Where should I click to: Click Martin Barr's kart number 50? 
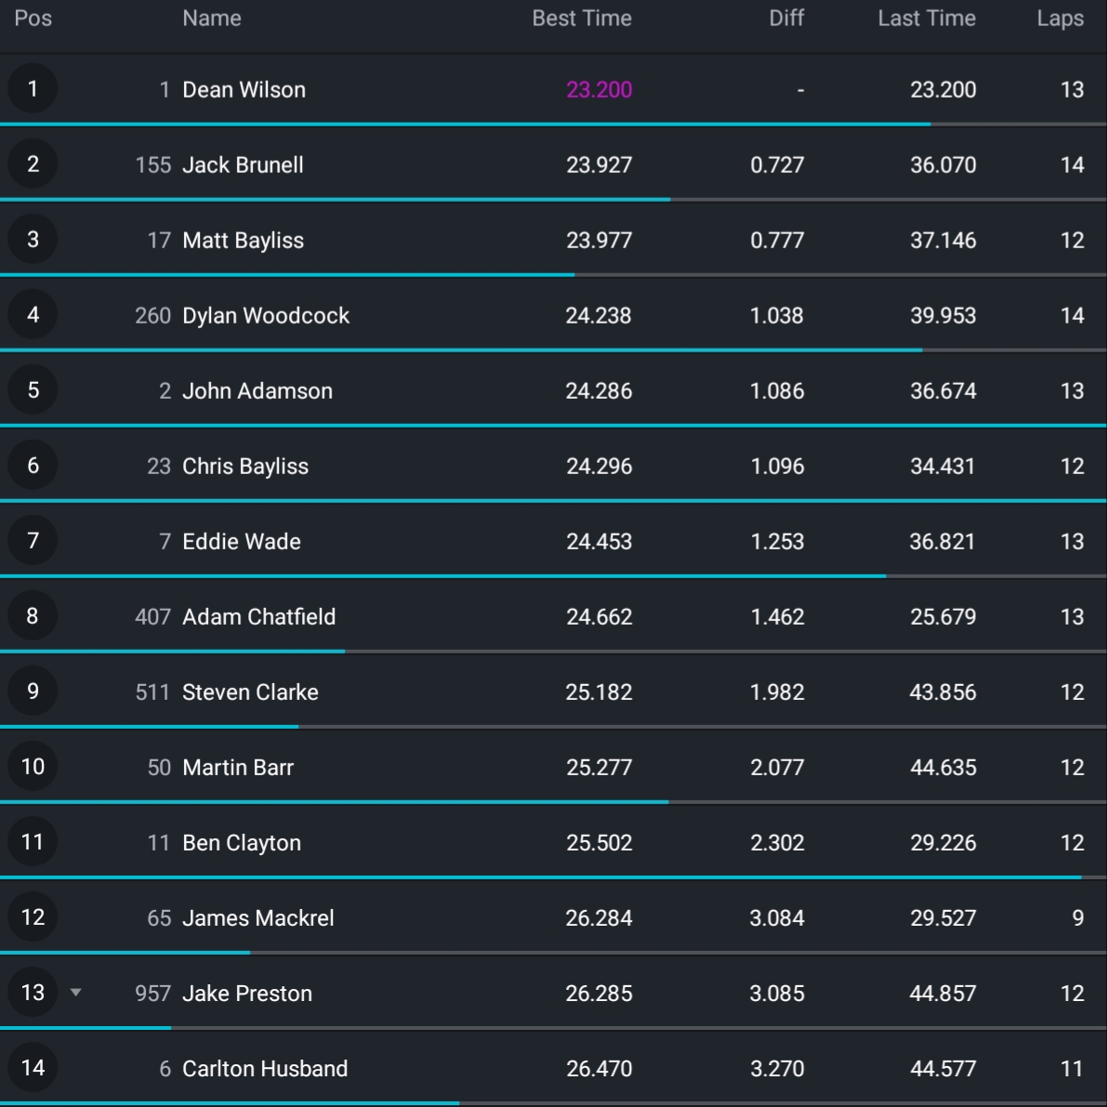(x=159, y=767)
